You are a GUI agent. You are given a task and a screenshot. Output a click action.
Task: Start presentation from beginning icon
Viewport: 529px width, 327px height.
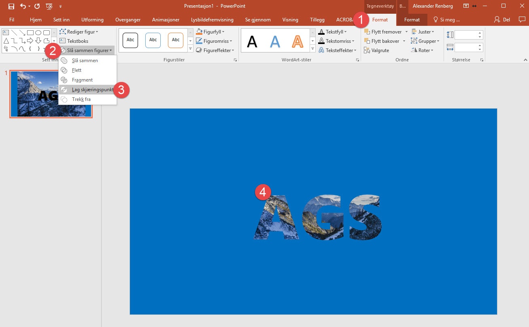[x=49, y=6]
